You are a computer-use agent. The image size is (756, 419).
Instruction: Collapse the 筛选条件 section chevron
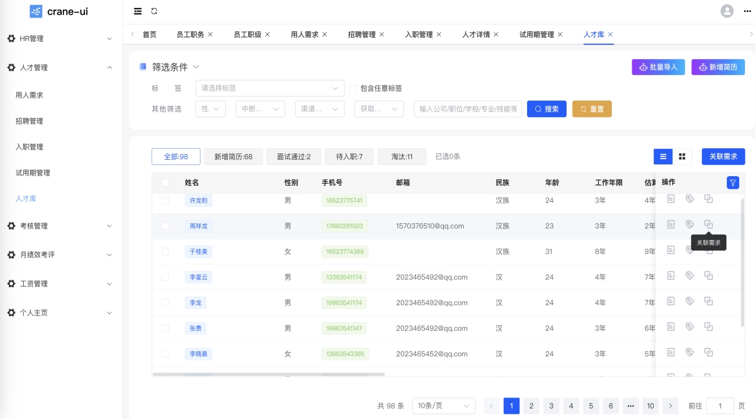[x=196, y=67]
